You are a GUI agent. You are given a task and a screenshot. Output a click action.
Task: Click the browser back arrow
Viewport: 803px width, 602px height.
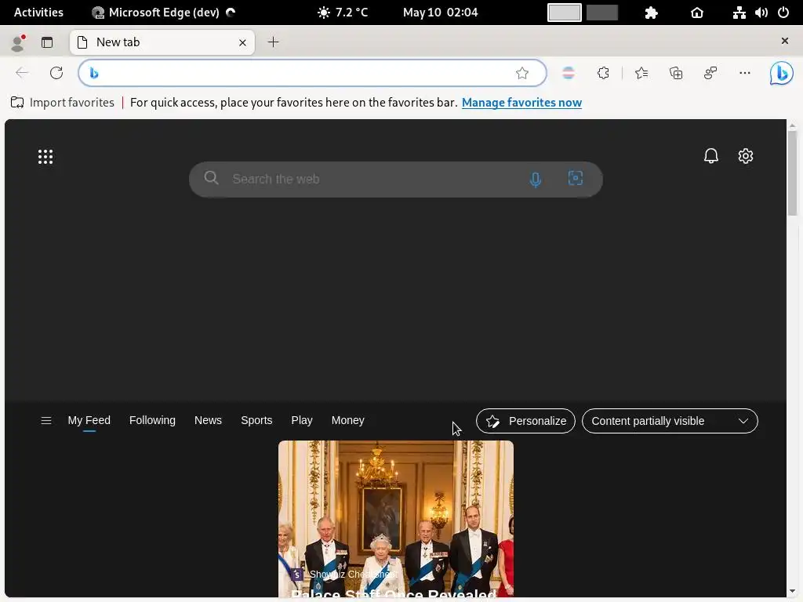tap(21, 73)
